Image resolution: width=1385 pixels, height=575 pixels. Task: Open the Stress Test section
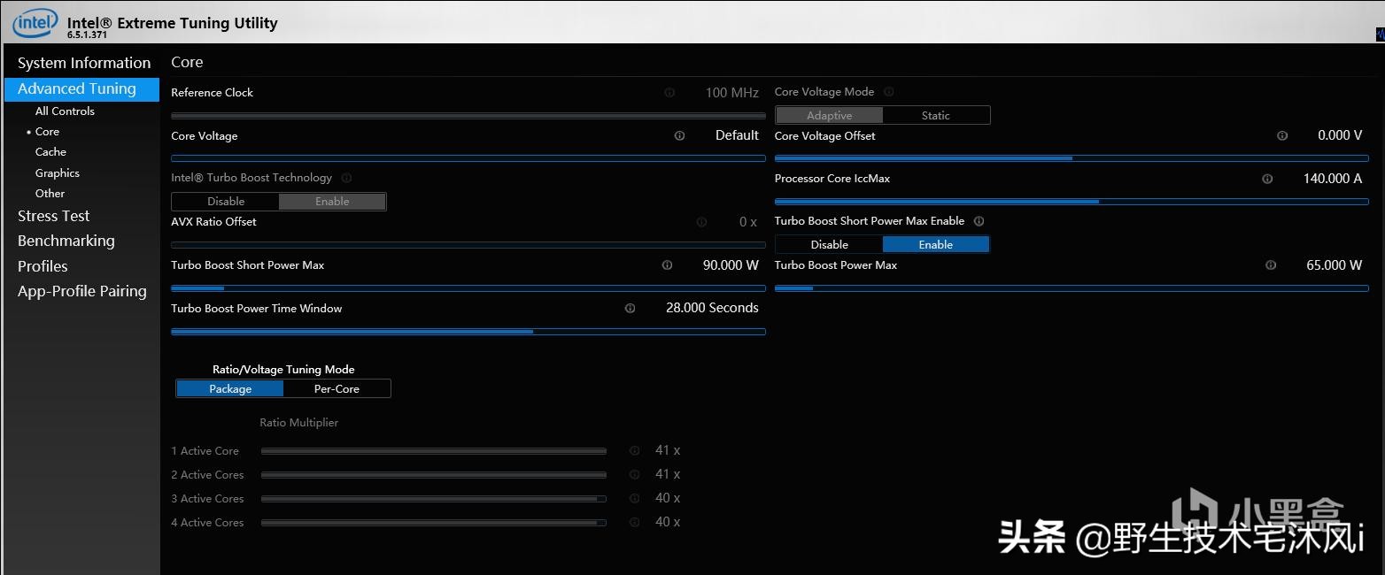tap(53, 216)
